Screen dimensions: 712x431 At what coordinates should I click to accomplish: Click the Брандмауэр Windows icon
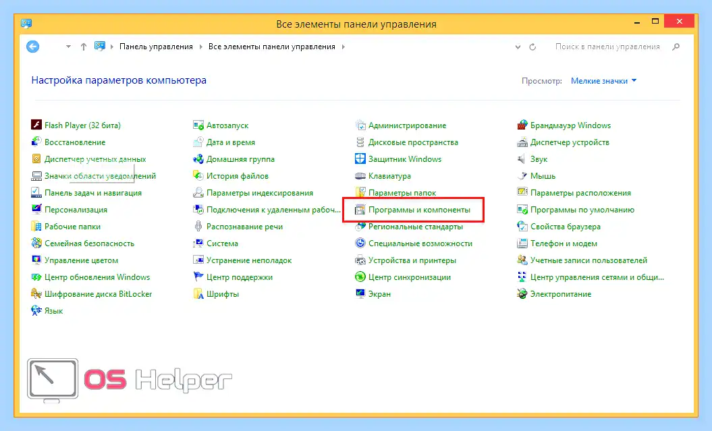point(522,125)
